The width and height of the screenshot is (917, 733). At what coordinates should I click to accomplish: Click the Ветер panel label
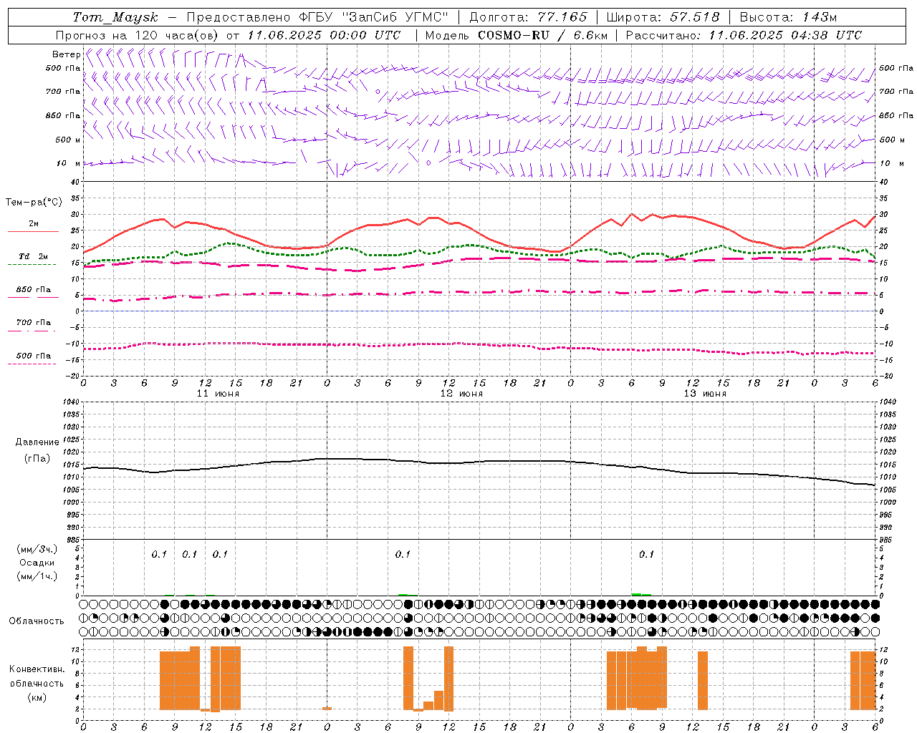point(66,54)
